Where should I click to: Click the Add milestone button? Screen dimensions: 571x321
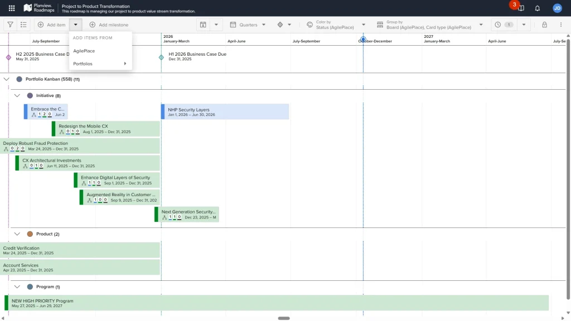coord(109,25)
